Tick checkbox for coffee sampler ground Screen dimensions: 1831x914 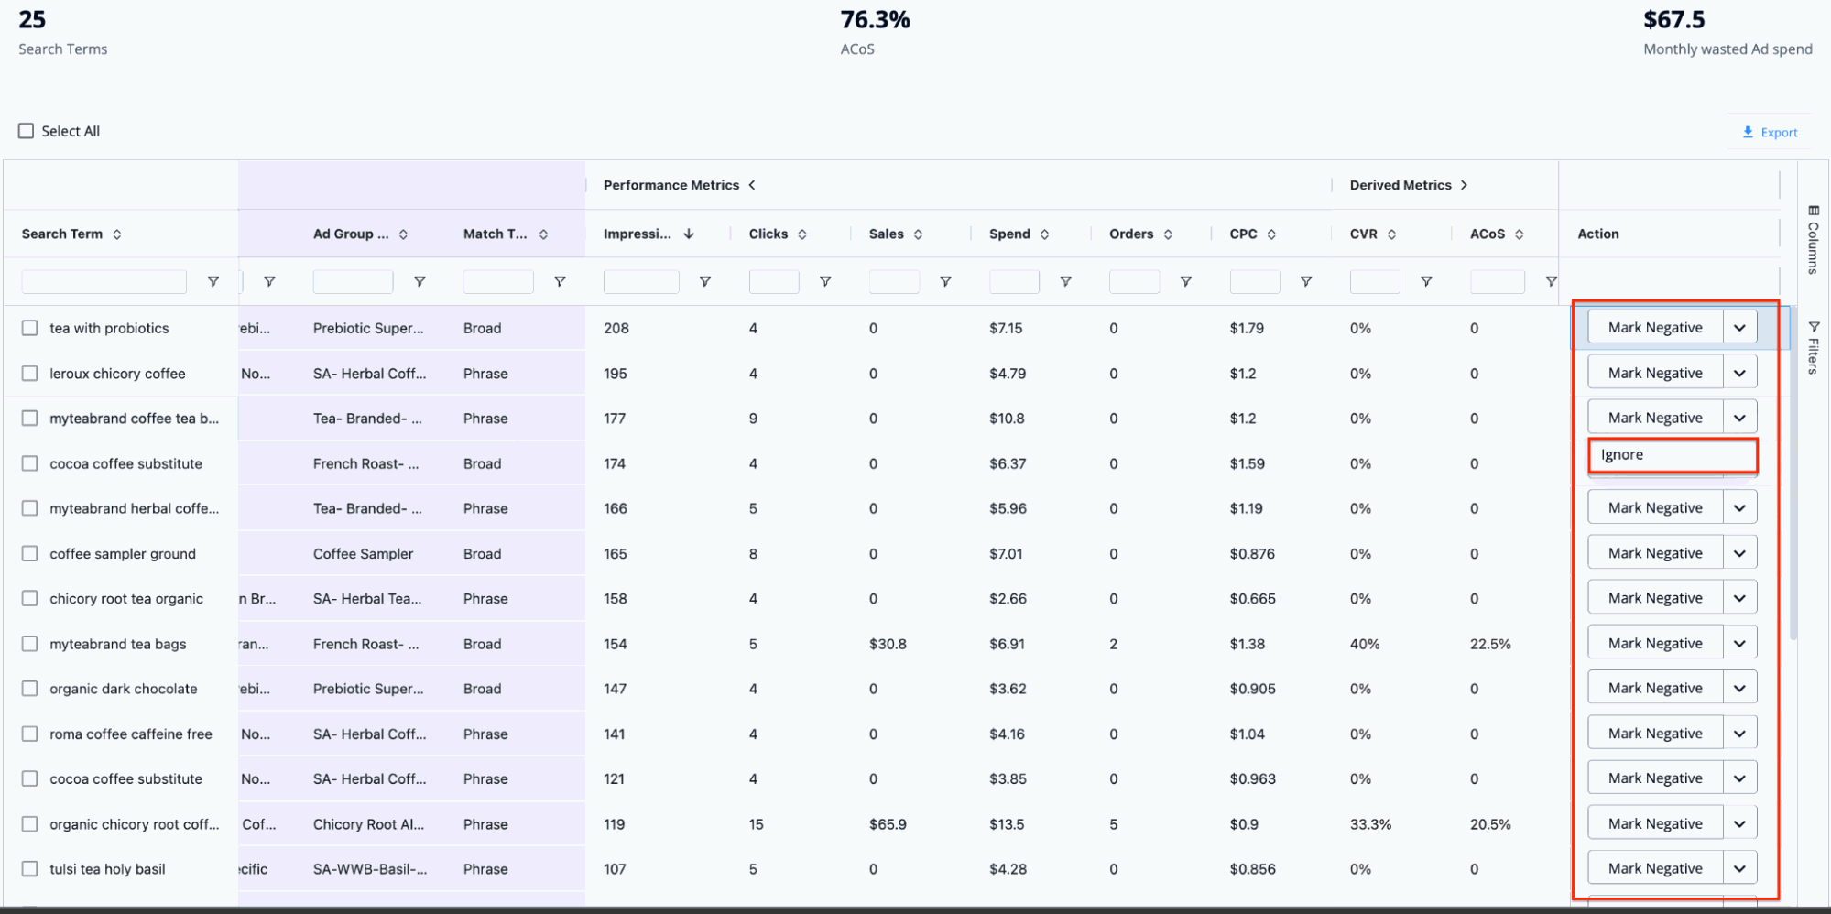[x=30, y=554]
